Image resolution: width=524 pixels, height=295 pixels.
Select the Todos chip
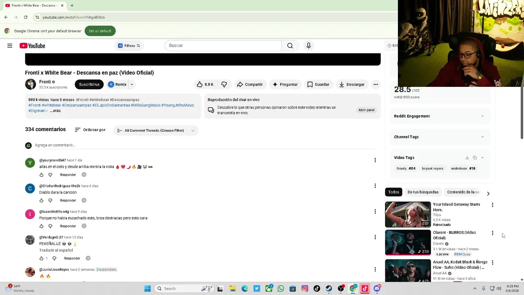pyautogui.click(x=393, y=192)
